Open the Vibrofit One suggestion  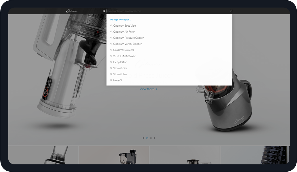pyautogui.click(x=120, y=68)
